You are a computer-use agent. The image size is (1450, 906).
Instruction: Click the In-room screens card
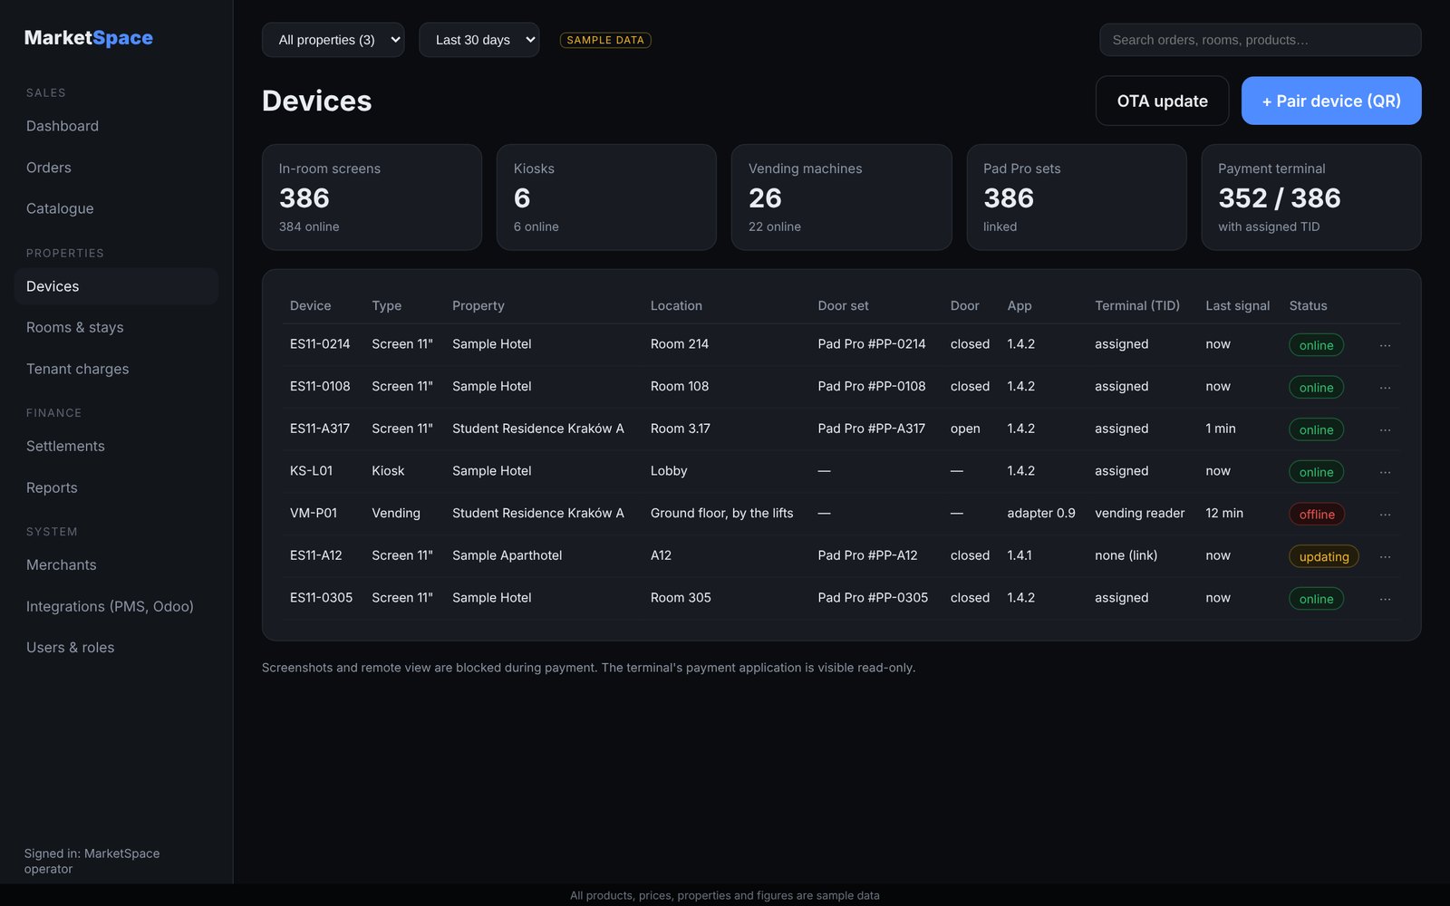372,198
